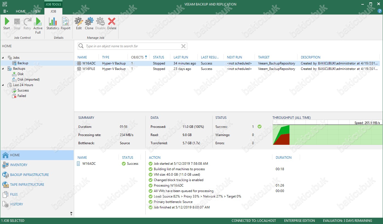Click the BACKUP INFRASTRUCTURE icon
383x224 pixels.
pos(5,175)
